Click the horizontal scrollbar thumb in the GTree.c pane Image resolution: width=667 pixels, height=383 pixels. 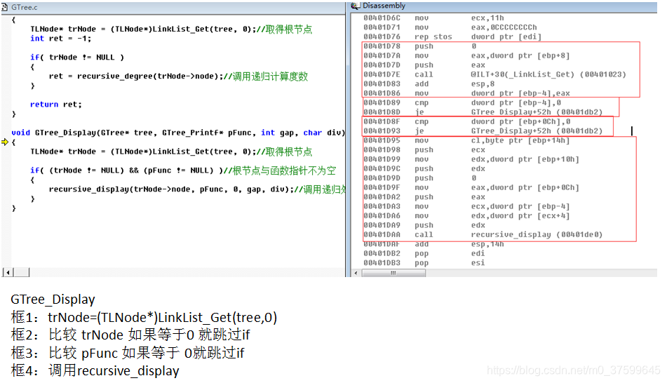(x=22, y=272)
